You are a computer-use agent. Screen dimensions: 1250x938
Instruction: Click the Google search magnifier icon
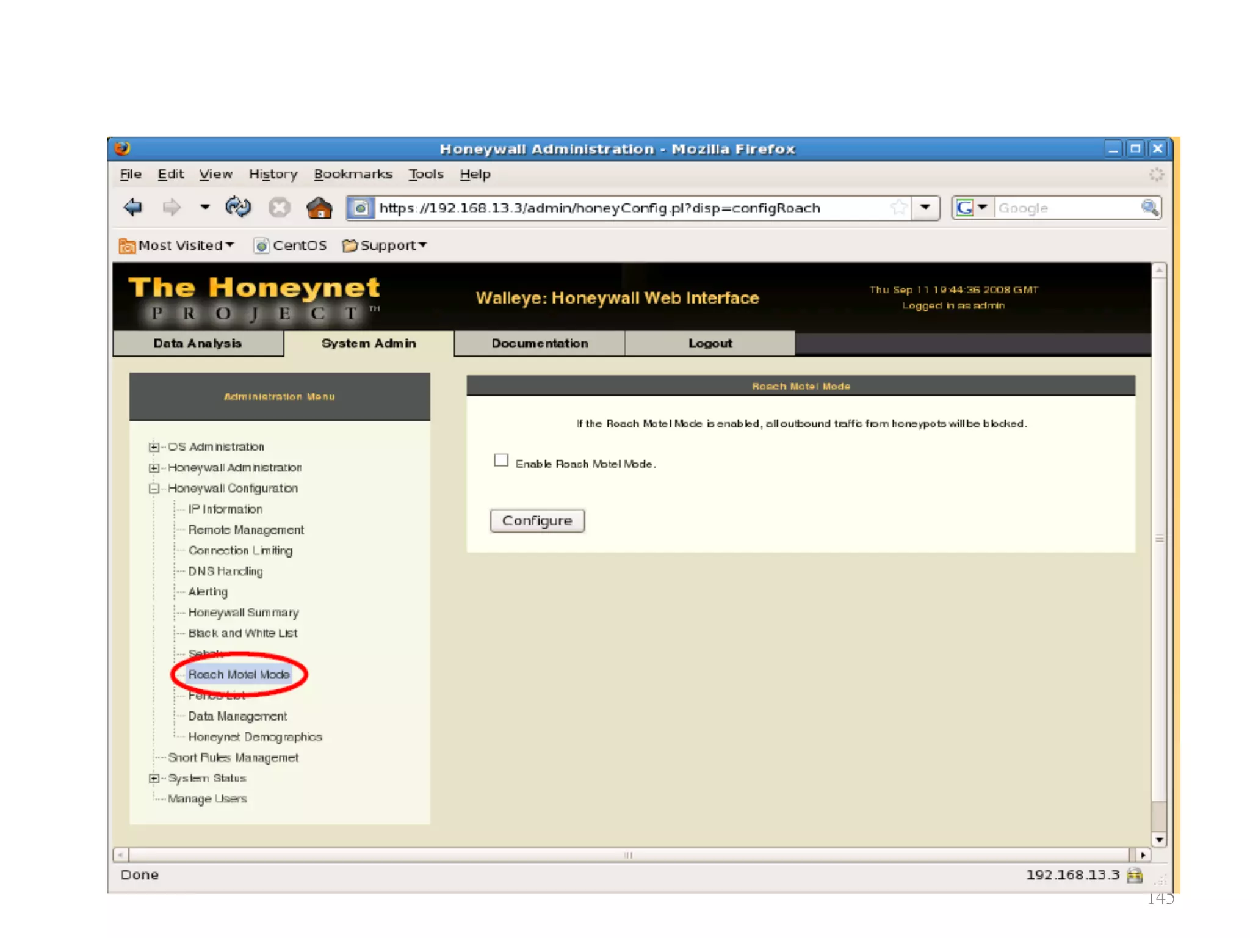pos(1149,208)
